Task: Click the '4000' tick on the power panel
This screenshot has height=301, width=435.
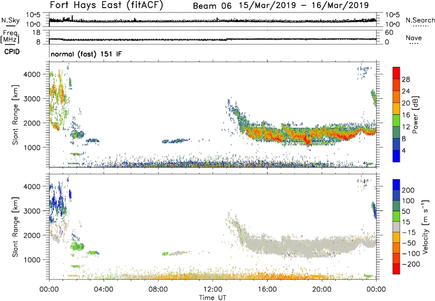Action: (x=32, y=74)
